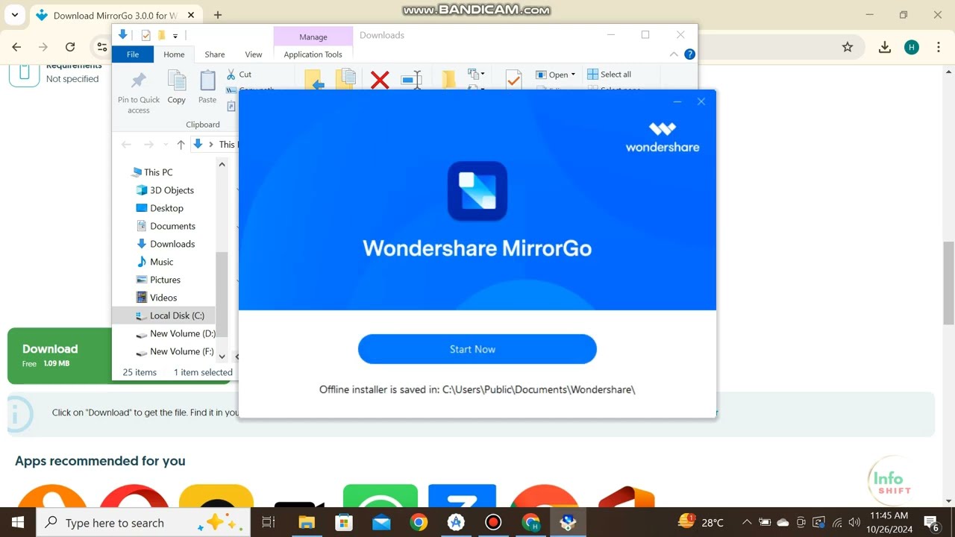Click the Wondershare logo in installer
955x537 pixels.
coord(663,137)
